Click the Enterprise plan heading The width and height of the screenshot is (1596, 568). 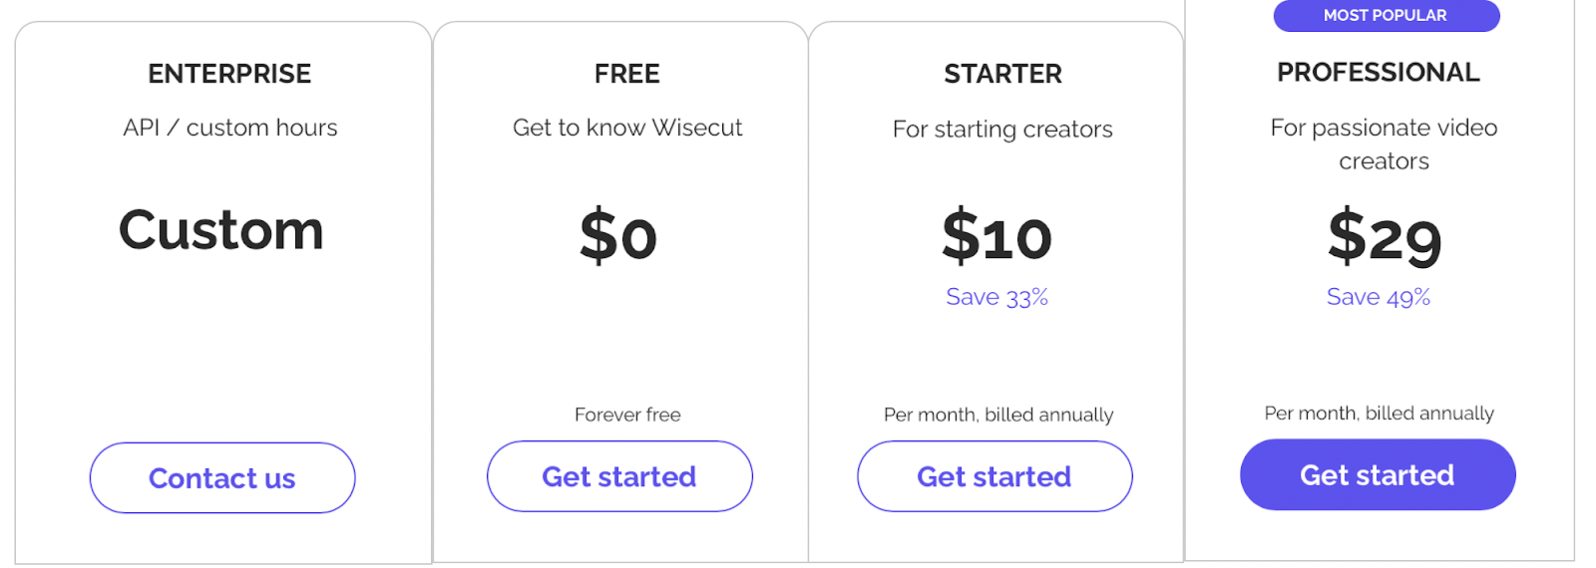click(x=229, y=74)
